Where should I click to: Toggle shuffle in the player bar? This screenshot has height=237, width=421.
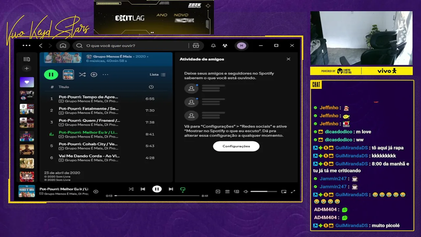(131, 189)
